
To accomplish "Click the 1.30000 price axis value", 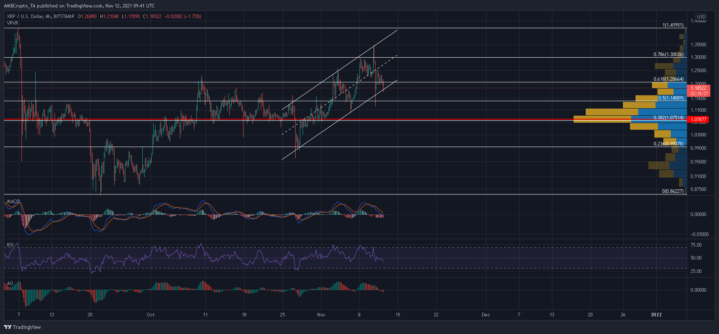I will (698, 57).
